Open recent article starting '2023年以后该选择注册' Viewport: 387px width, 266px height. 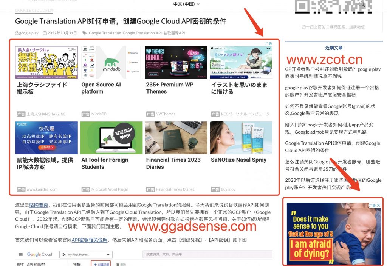tap(333, 184)
